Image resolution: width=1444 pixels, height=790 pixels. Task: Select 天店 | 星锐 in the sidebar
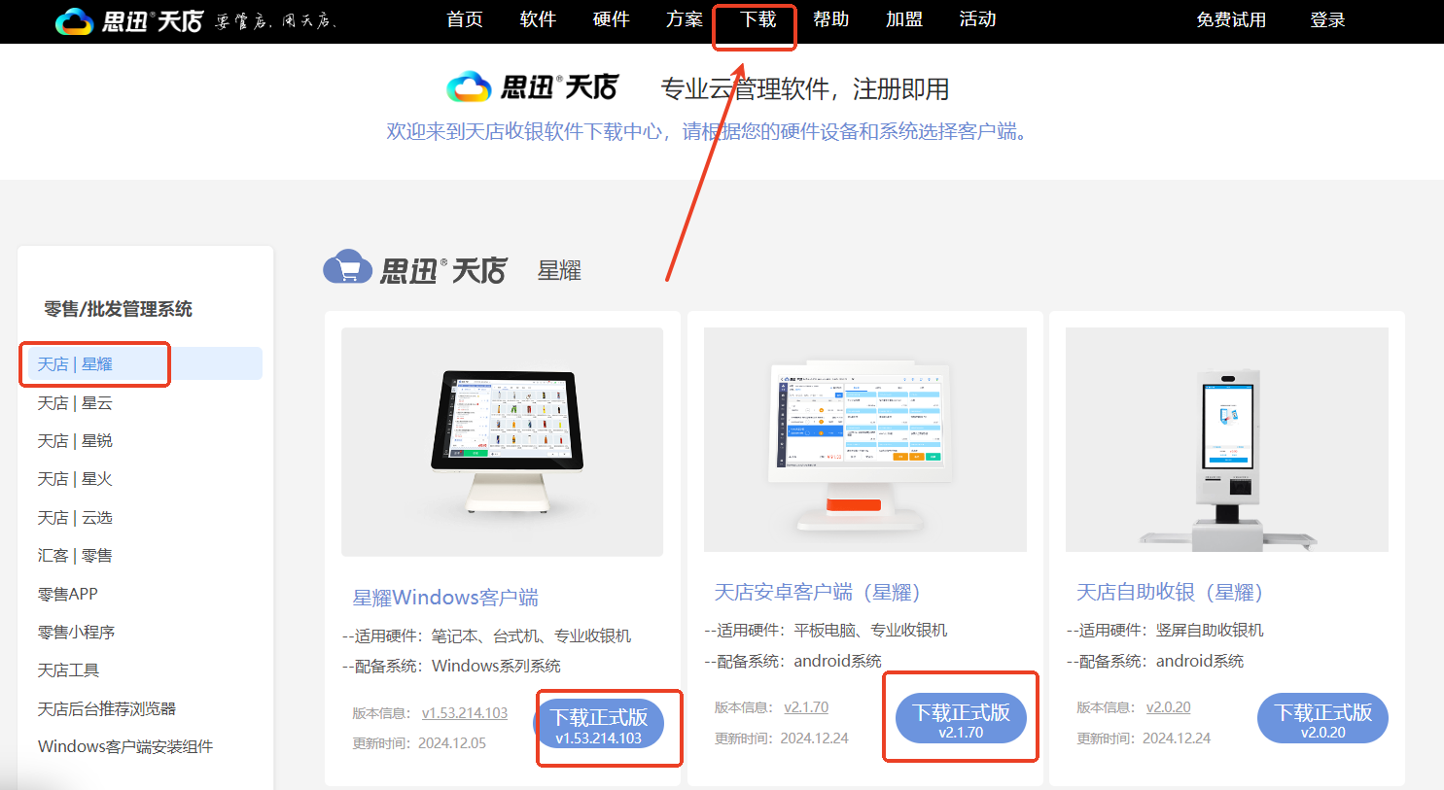pyautogui.click(x=75, y=440)
